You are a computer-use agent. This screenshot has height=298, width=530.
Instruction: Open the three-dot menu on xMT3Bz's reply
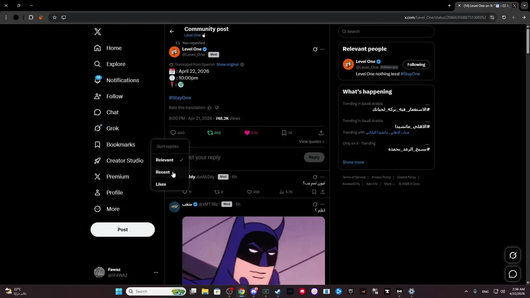click(323, 204)
